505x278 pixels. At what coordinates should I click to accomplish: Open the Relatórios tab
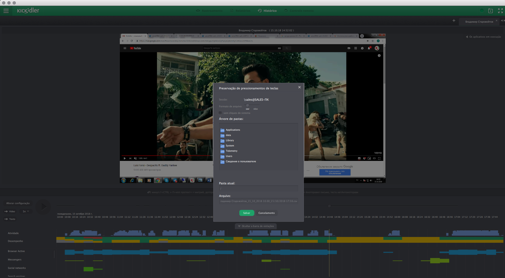(x=240, y=11)
